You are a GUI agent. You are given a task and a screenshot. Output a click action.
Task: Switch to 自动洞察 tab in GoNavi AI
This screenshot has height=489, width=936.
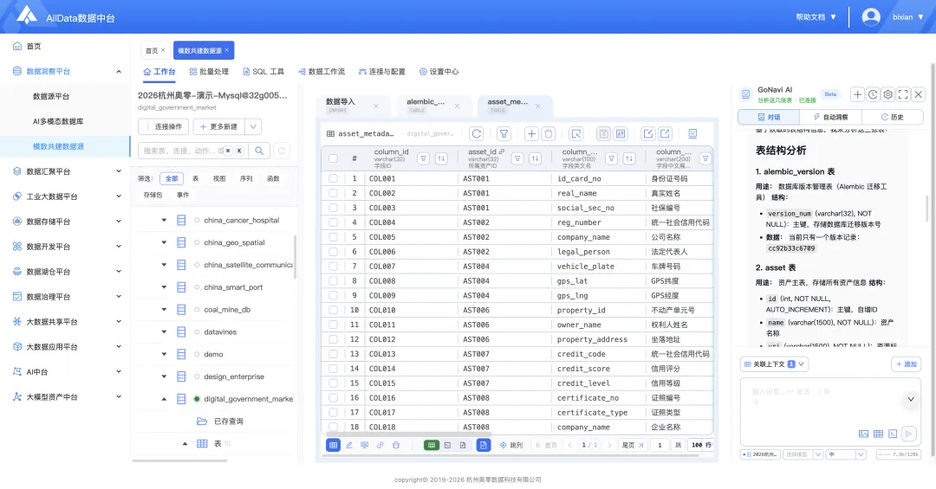click(x=830, y=117)
